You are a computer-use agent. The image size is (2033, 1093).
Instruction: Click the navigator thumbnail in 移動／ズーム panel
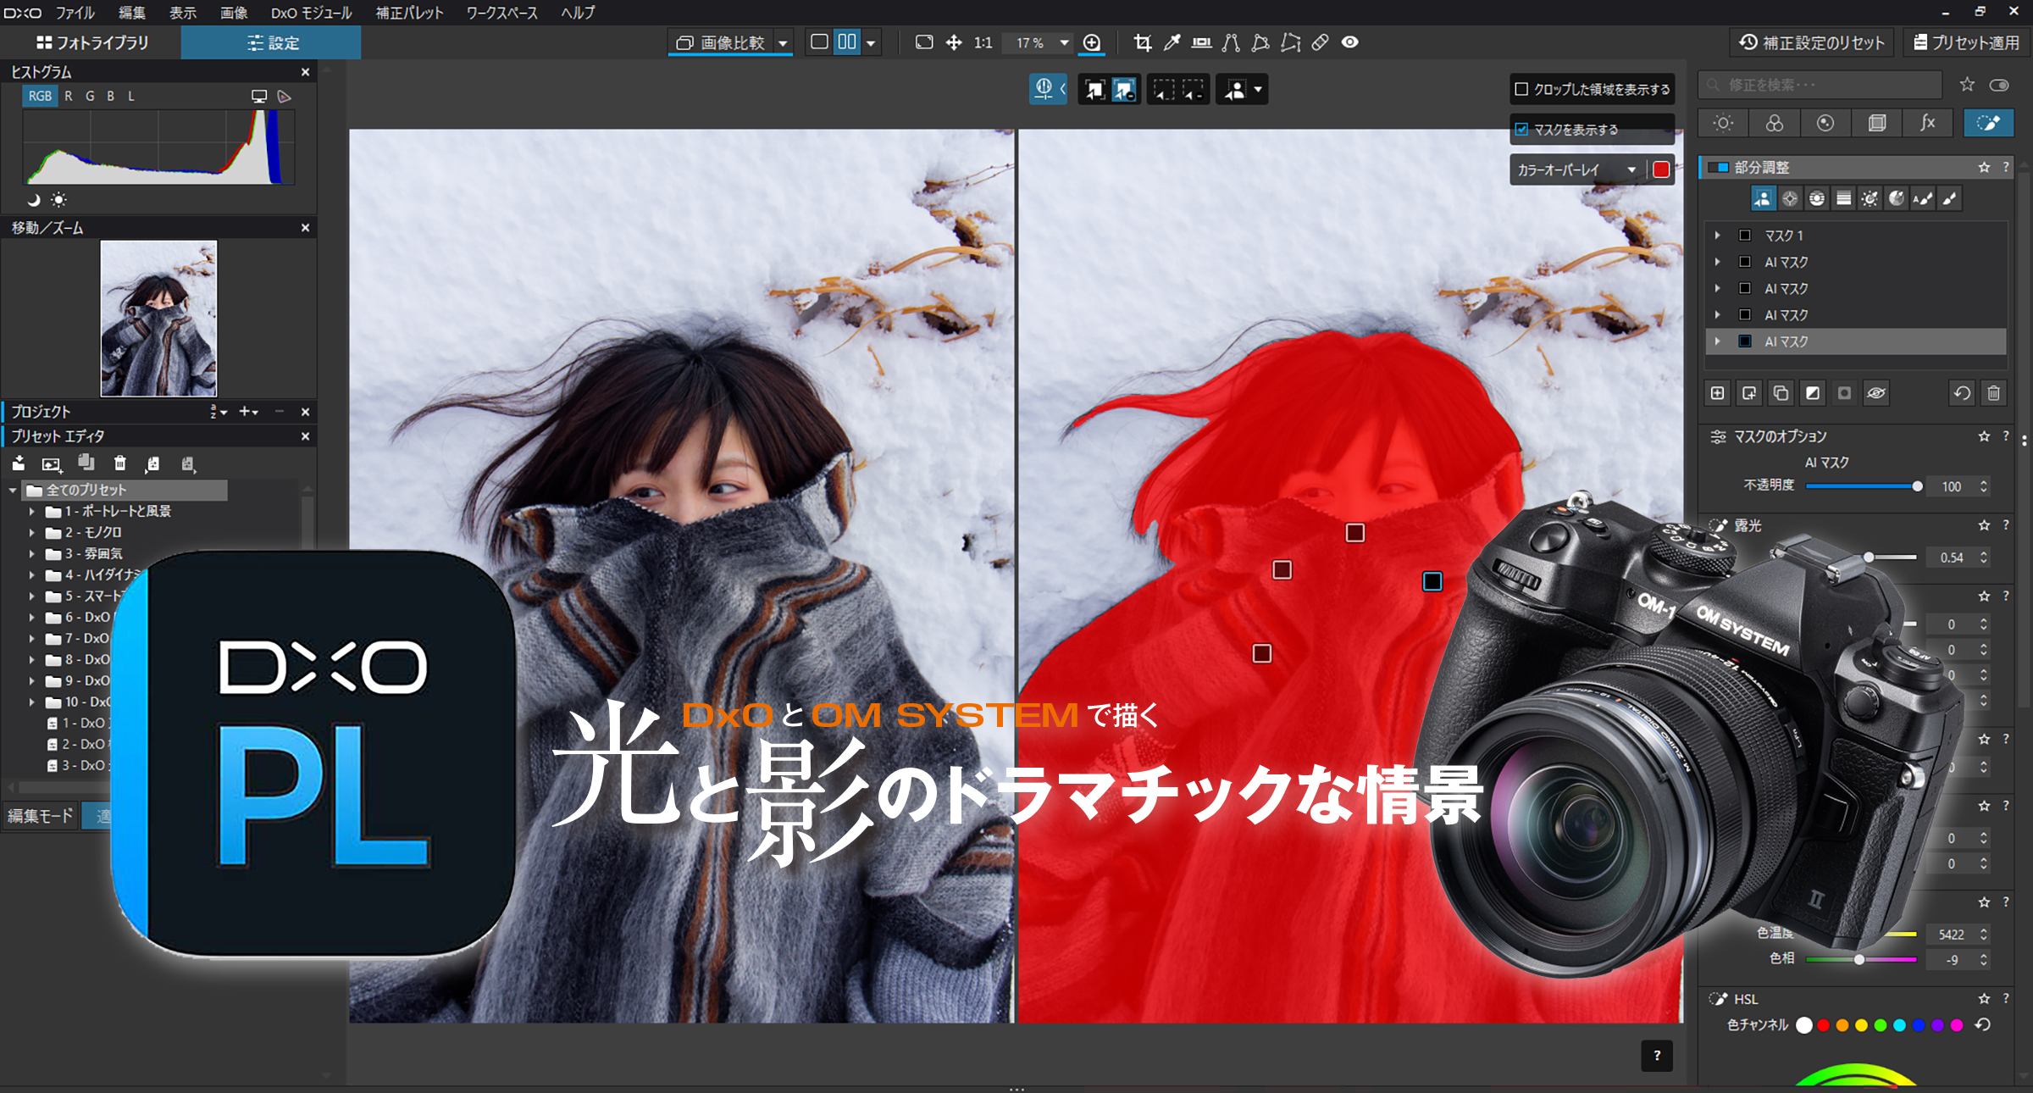pos(158,318)
